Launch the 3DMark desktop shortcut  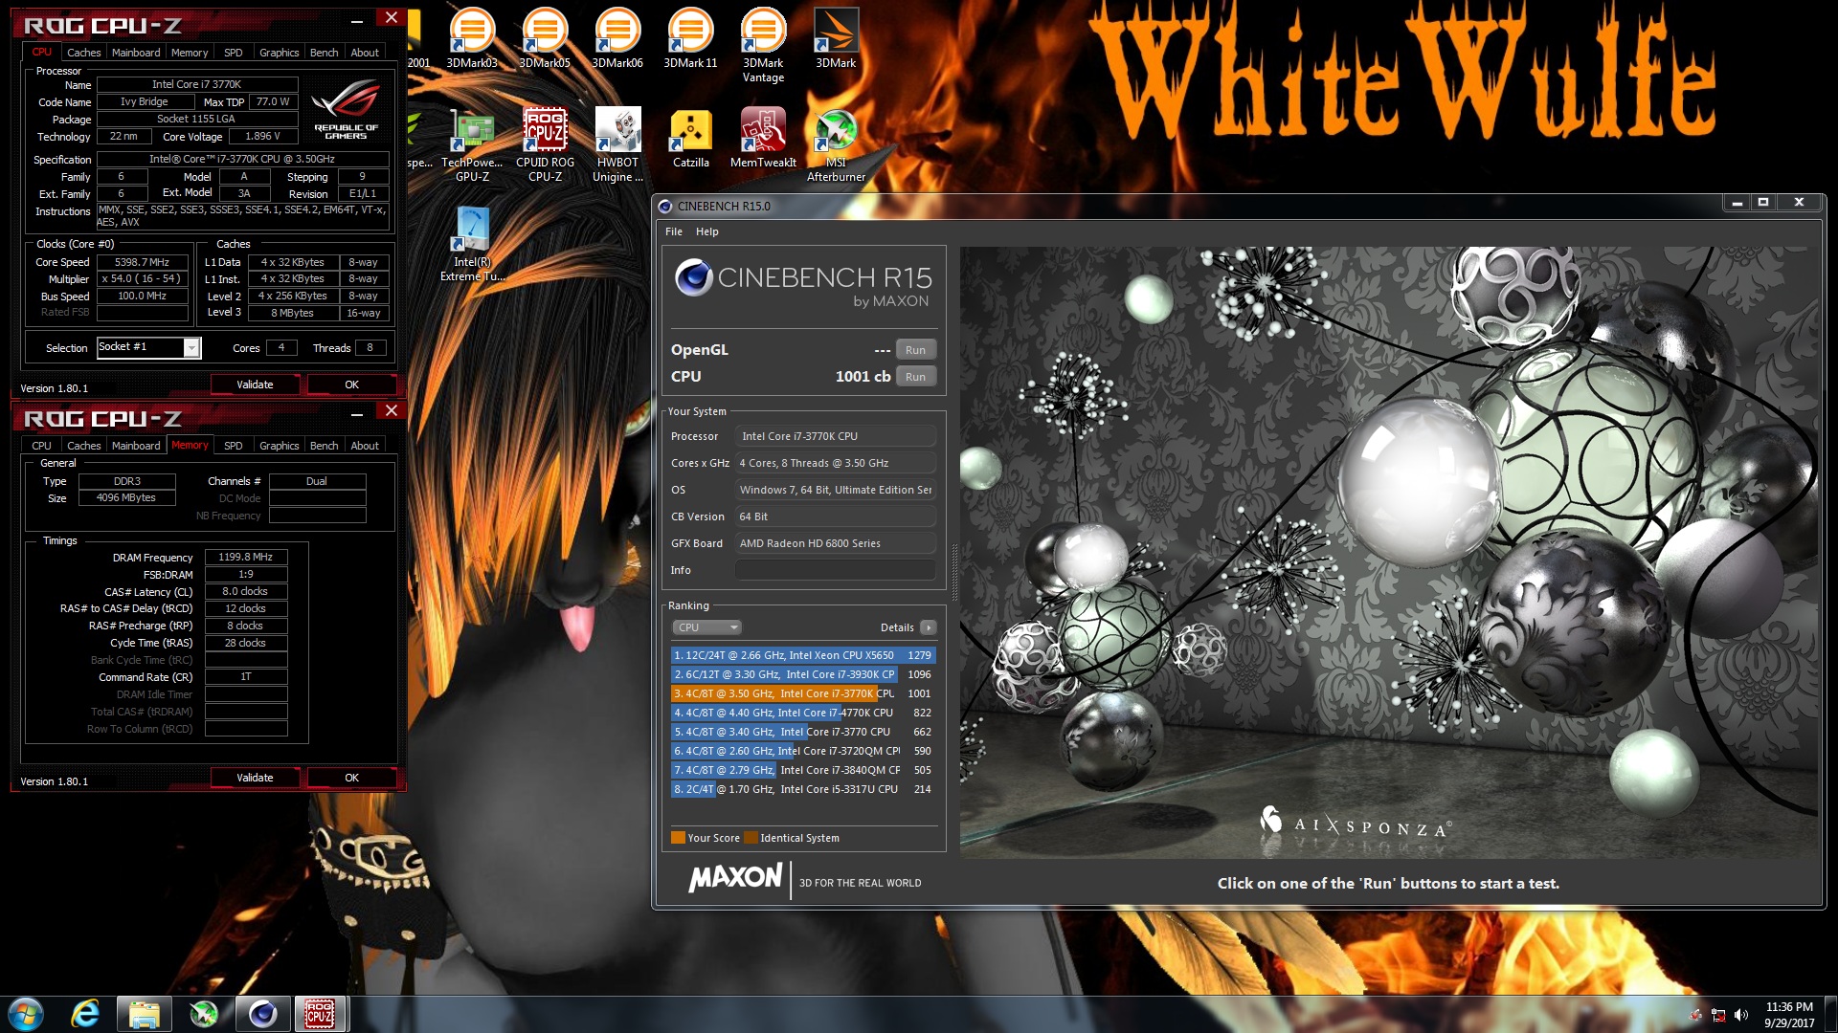pyautogui.click(x=836, y=38)
